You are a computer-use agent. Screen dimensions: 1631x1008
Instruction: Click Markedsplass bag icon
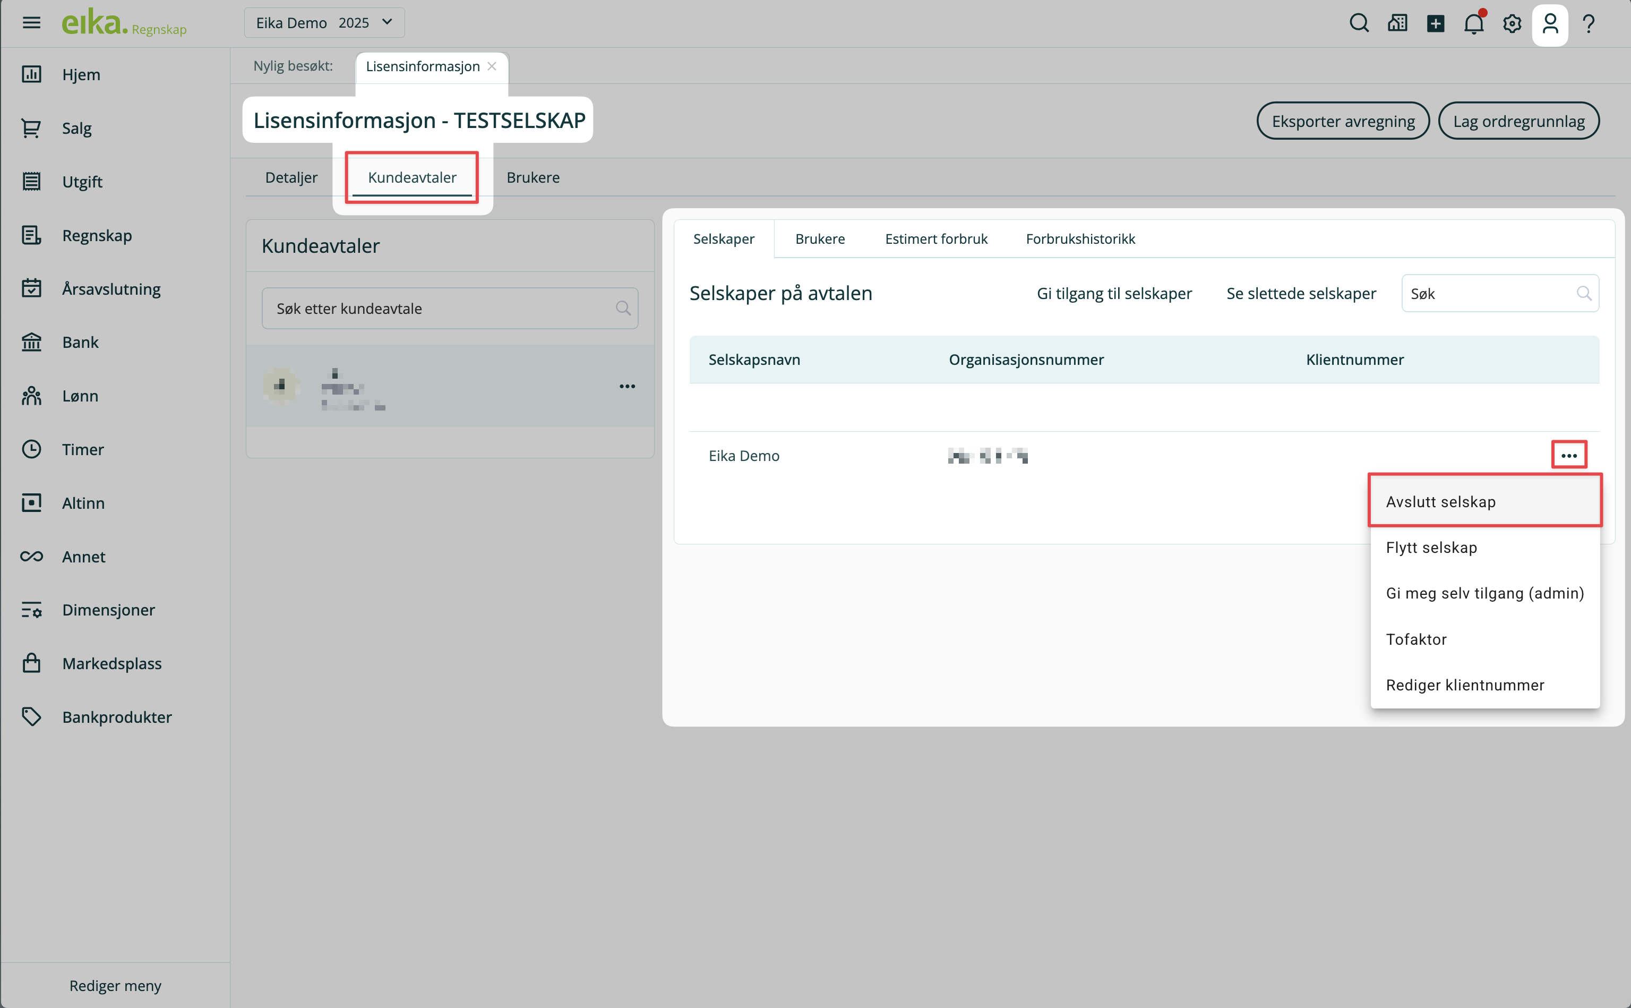click(x=31, y=663)
